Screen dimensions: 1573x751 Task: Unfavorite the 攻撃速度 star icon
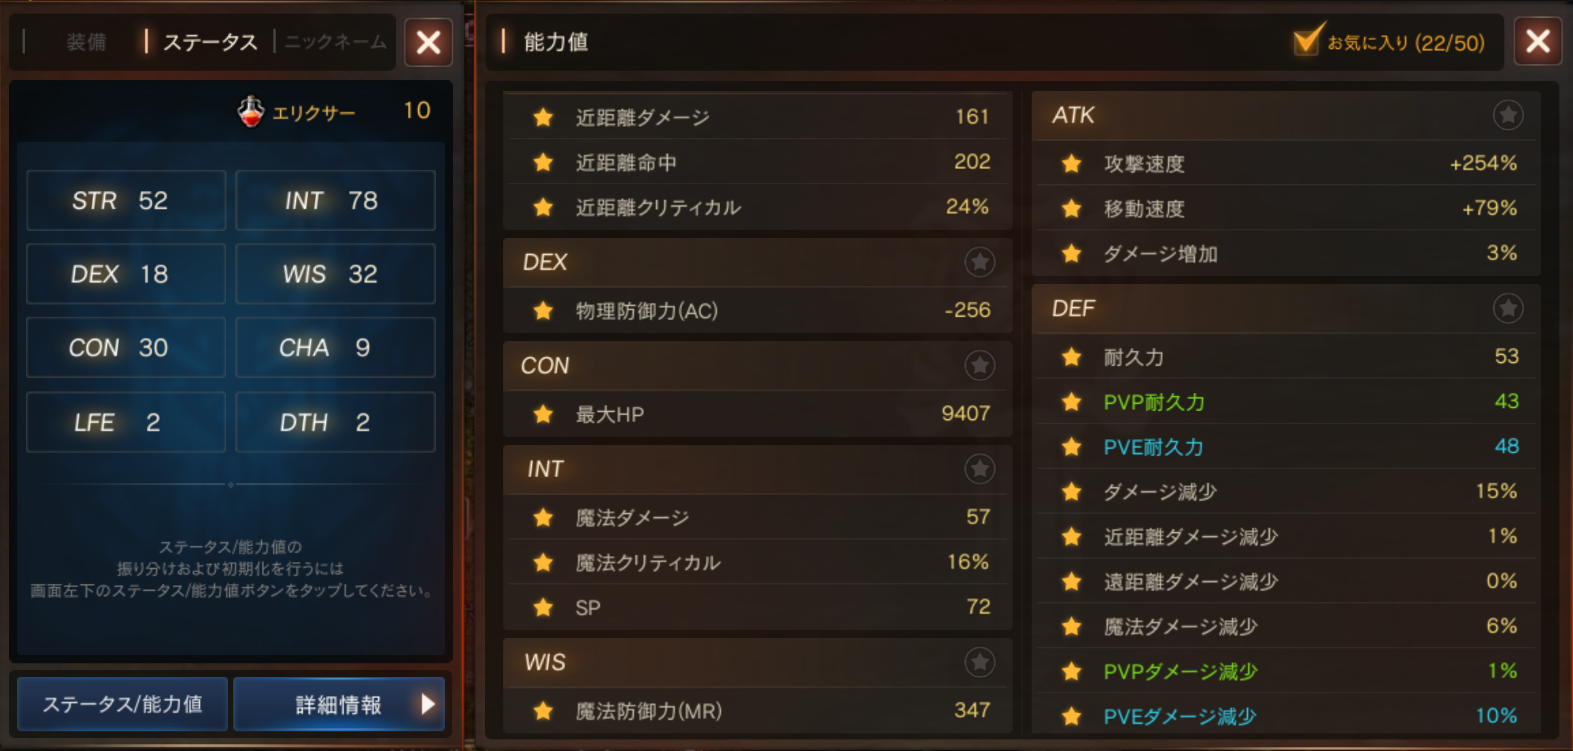click(x=1072, y=164)
